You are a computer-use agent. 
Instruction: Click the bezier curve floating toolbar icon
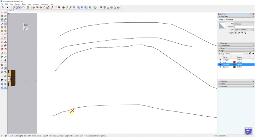coord(25,29)
